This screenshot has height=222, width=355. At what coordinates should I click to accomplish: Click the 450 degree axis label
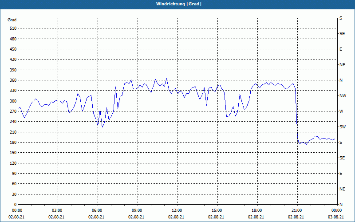[x=13, y=49]
